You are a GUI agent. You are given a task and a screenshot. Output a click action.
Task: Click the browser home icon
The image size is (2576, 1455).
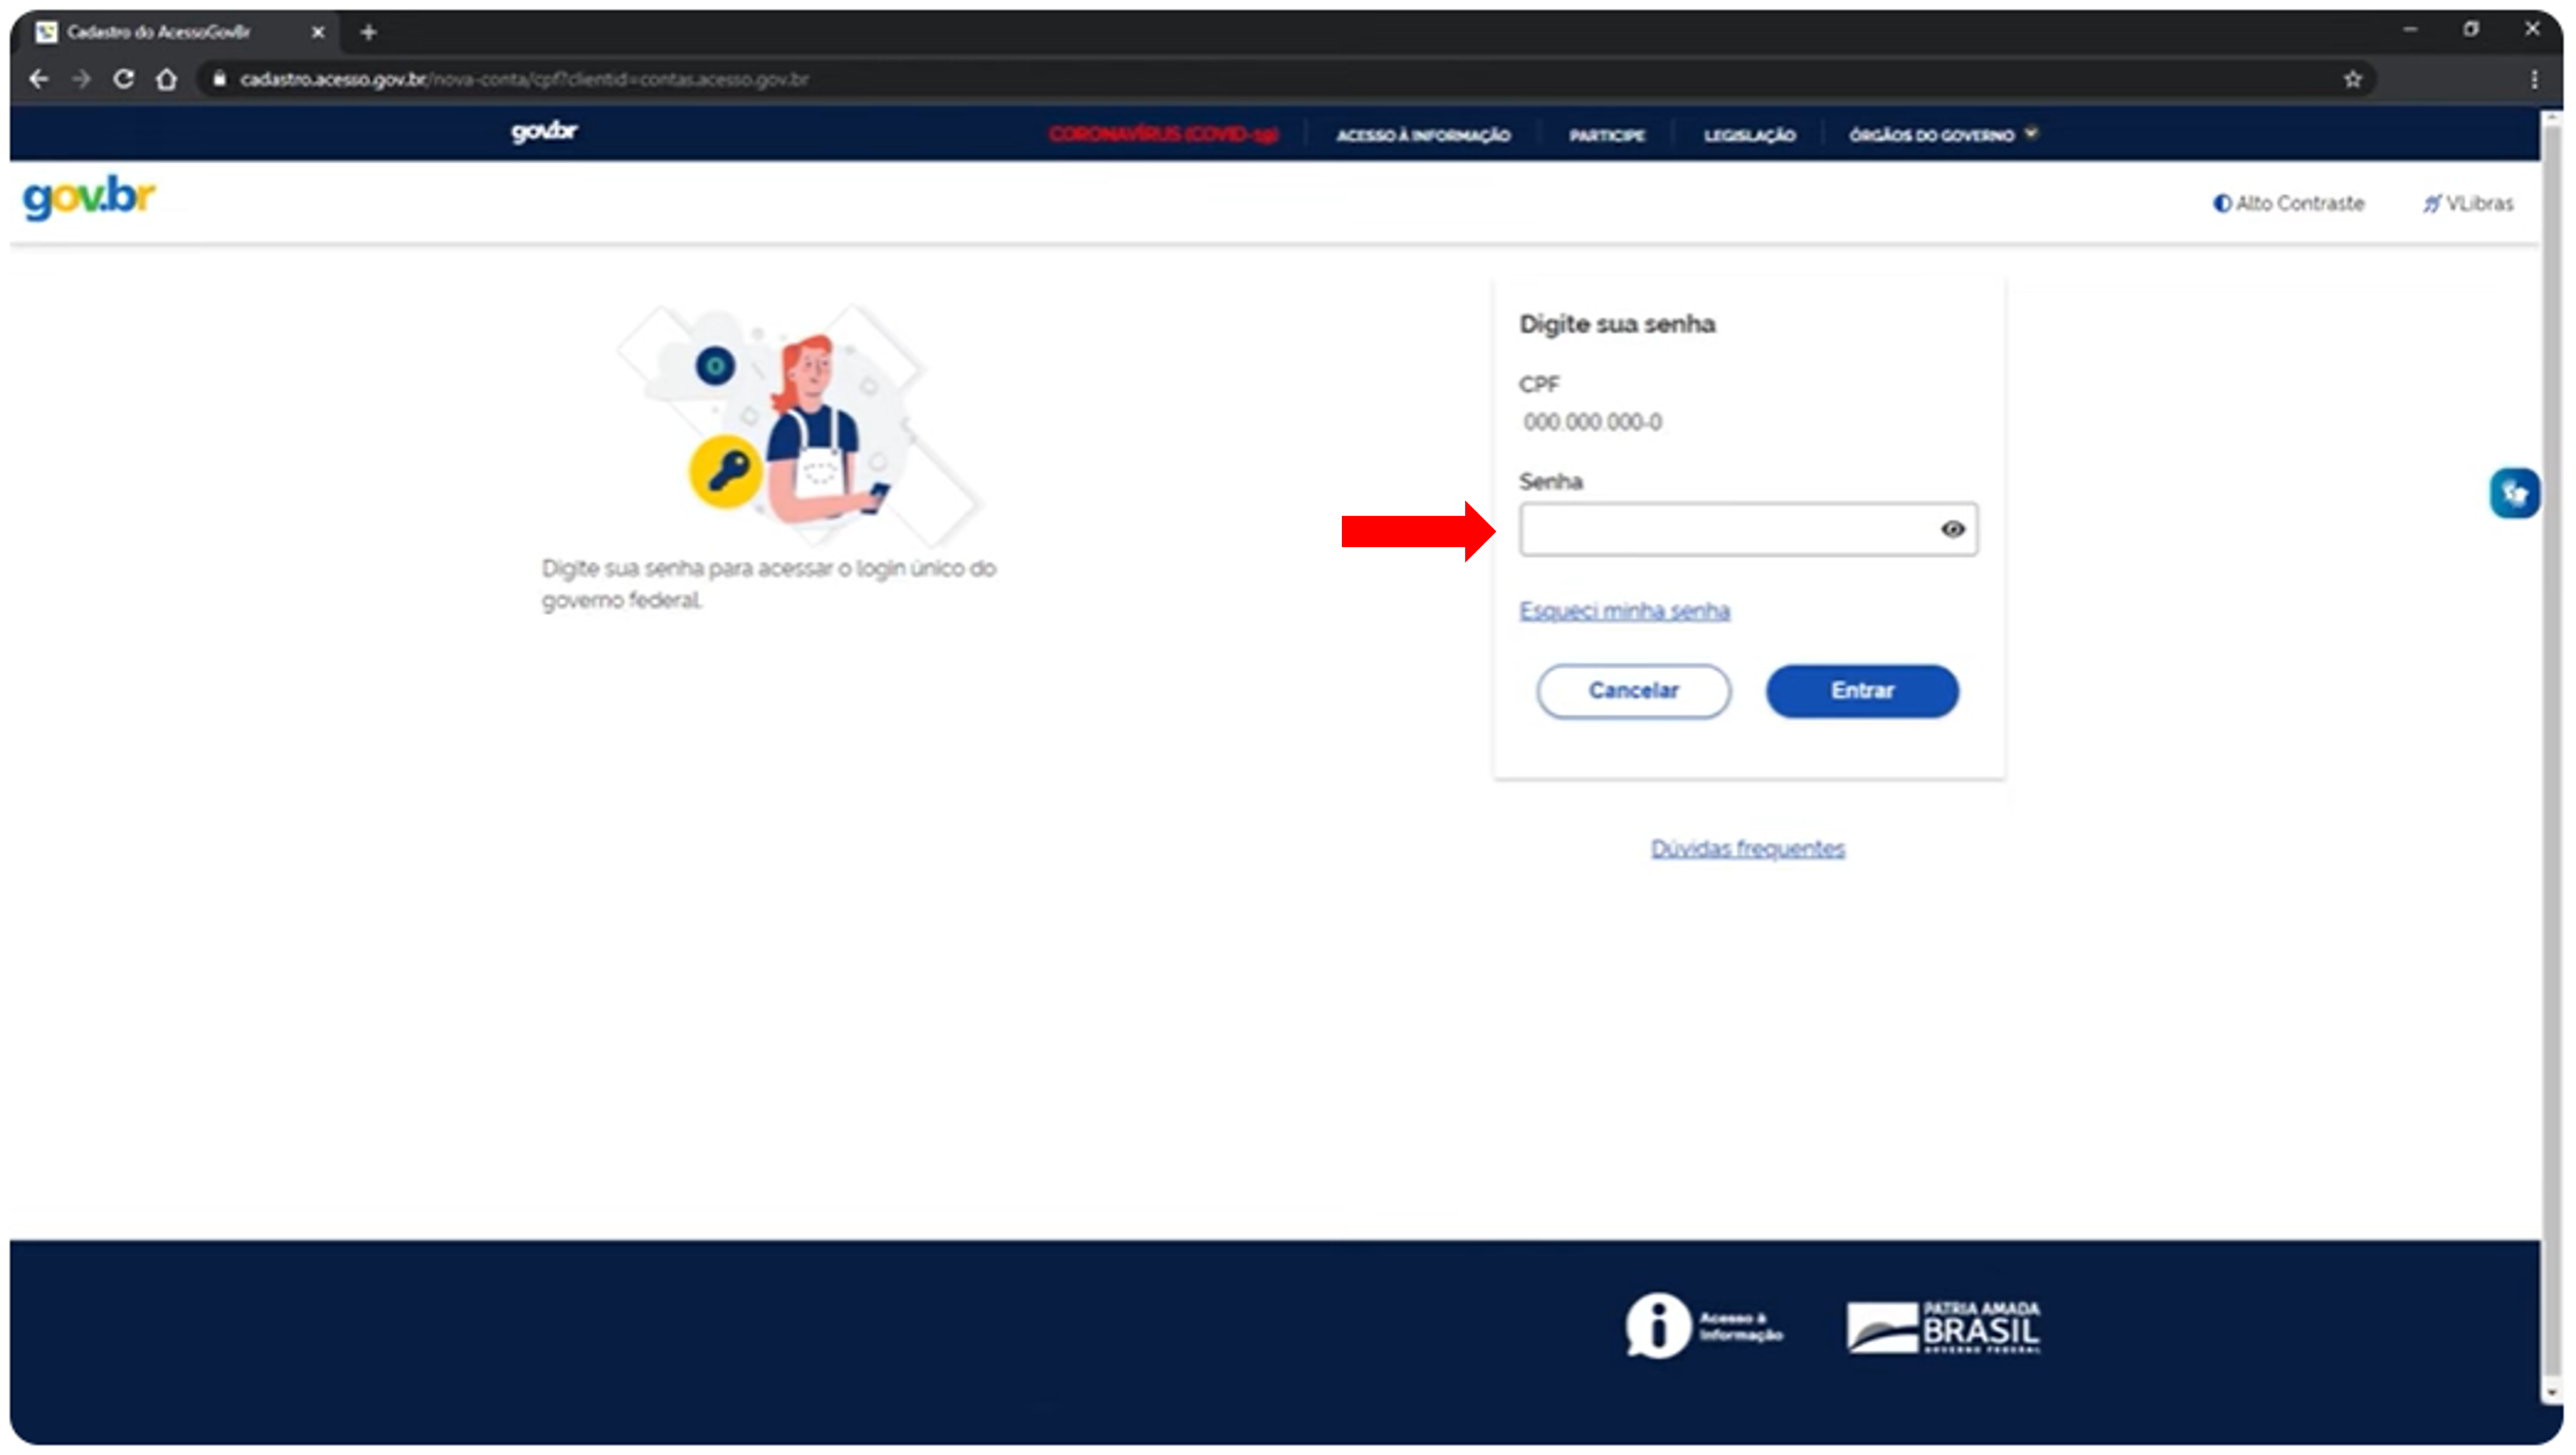point(167,79)
